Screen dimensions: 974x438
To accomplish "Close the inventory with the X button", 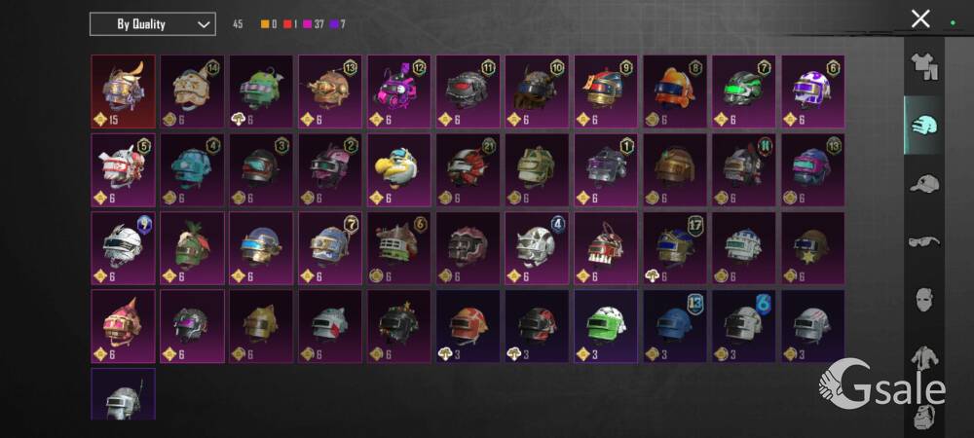I will 920,18.
